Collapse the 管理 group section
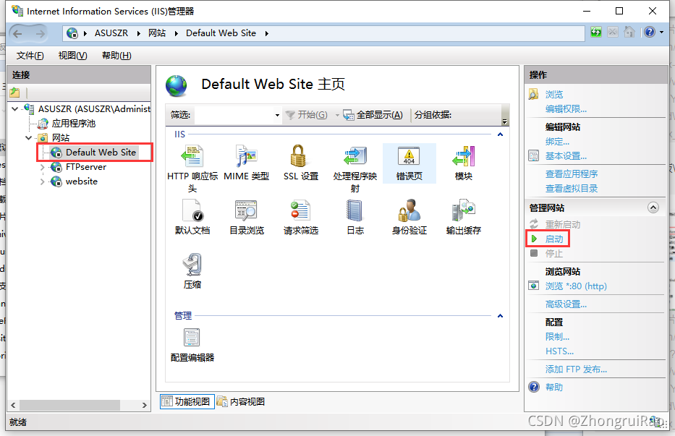This screenshot has width=675, height=436. [x=500, y=316]
